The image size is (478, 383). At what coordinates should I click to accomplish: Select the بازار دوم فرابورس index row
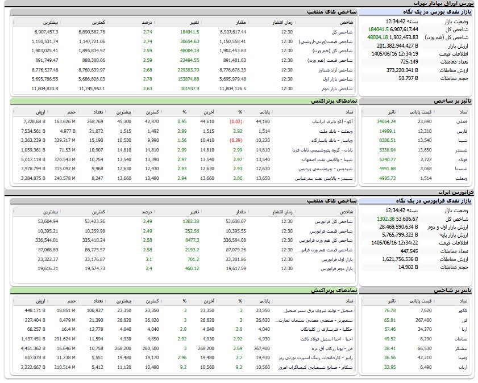pyautogui.click(x=184, y=268)
